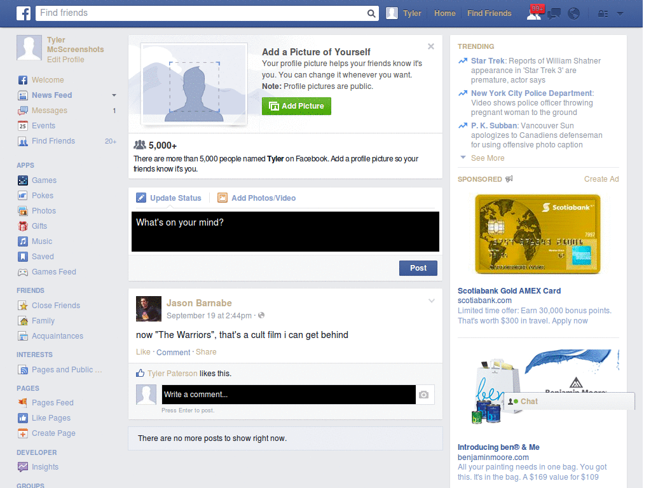Click Like on Jason's post
The image size is (651, 488).
point(143,352)
